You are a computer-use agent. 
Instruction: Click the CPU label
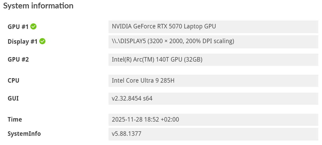point(13,81)
